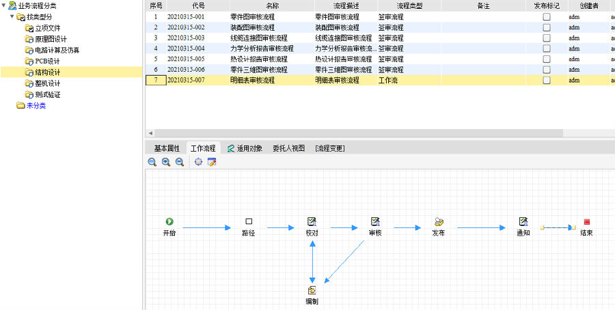Click the 备注 column header
615x310 pixels.
click(x=484, y=6)
